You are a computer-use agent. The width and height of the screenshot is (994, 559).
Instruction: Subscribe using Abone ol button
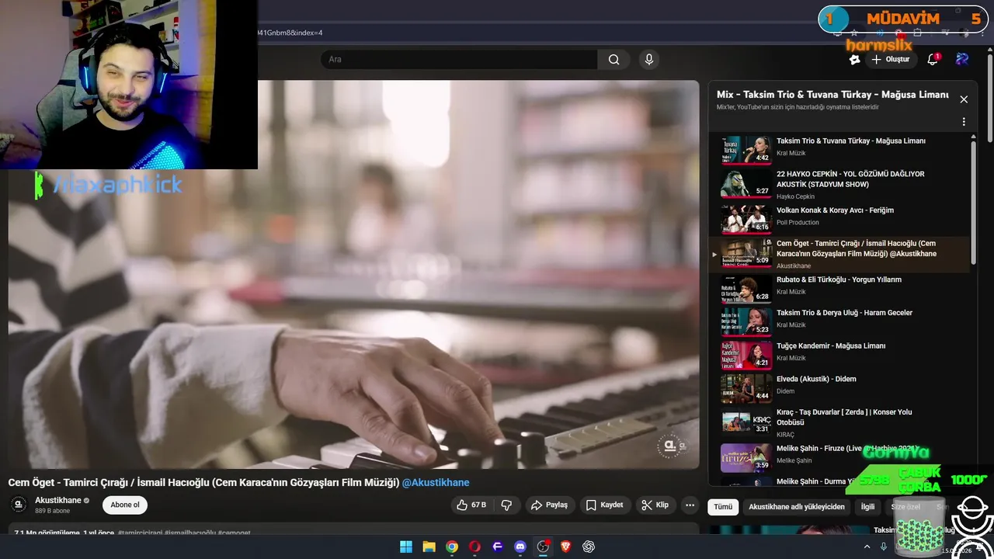point(125,505)
